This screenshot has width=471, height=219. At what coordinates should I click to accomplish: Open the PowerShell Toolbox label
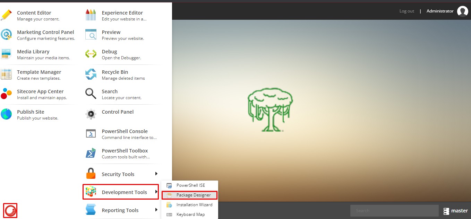(x=125, y=151)
